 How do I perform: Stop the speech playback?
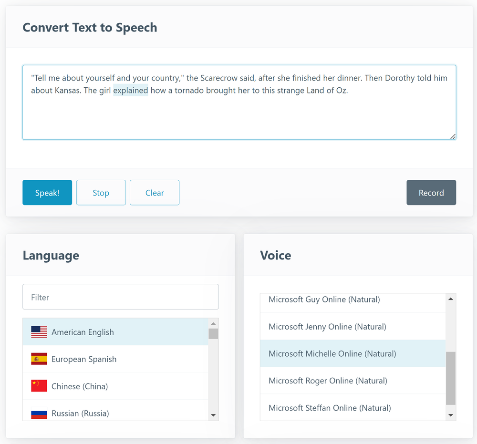pyautogui.click(x=101, y=193)
